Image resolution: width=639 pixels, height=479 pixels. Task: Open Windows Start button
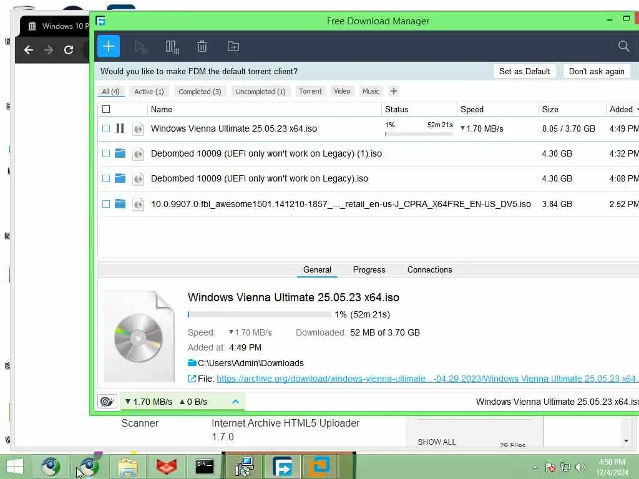(x=15, y=467)
